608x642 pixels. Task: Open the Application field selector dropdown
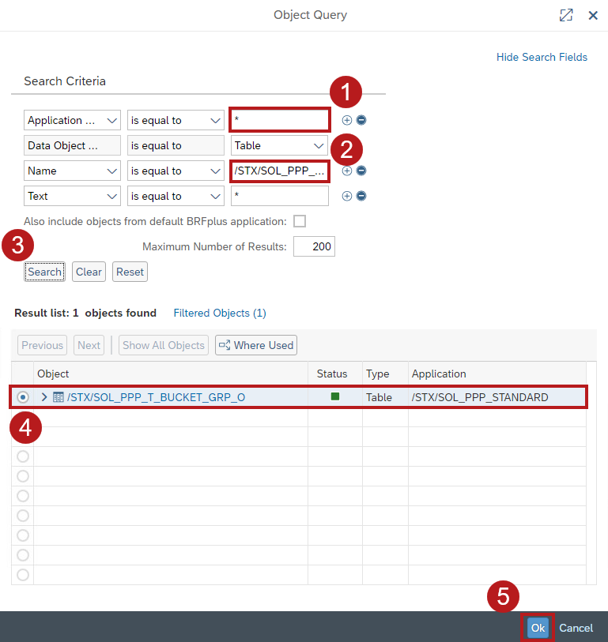pyautogui.click(x=73, y=120)
